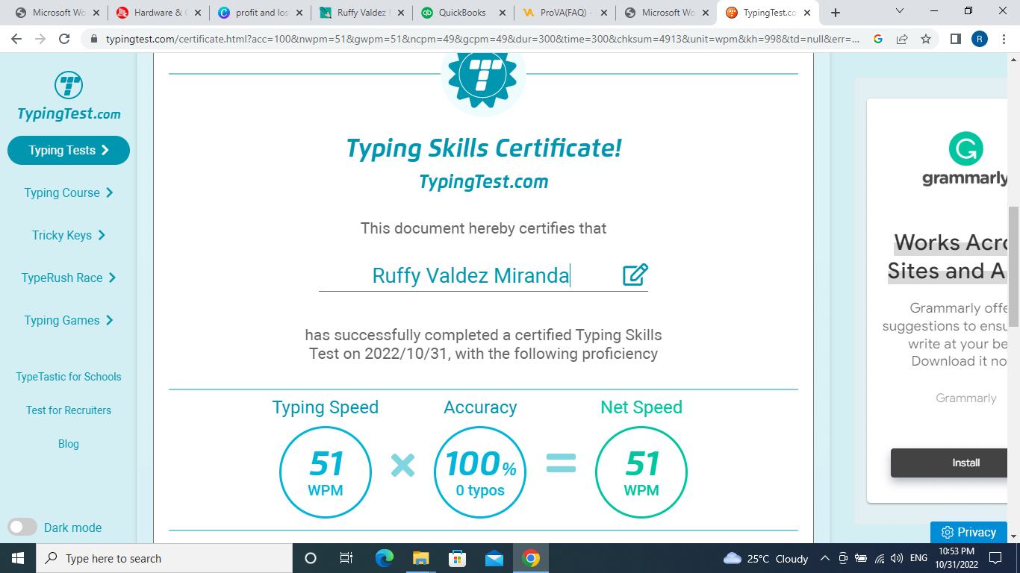The width and height of the screenshot is (1020, 573).
Task: Open the weather widget showing 25°C Cloudy
Action: point(766,558)
